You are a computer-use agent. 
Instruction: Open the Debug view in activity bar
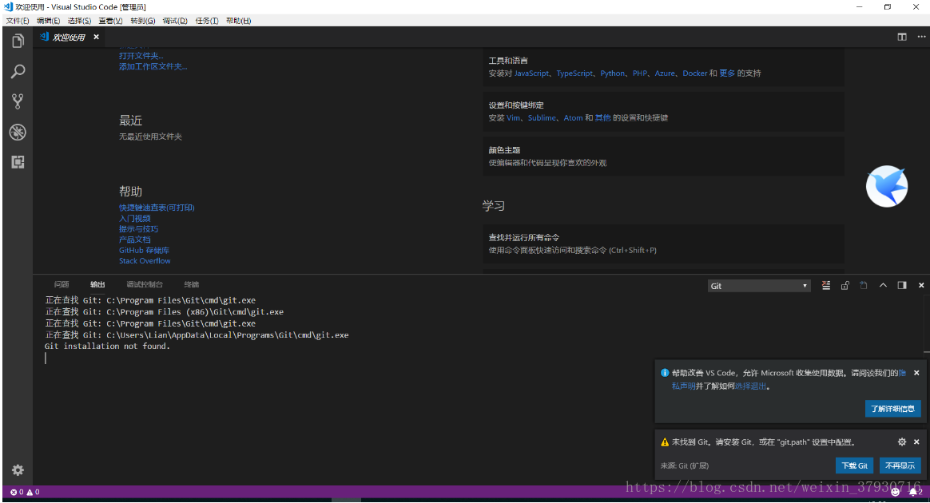tap(18, 132)
